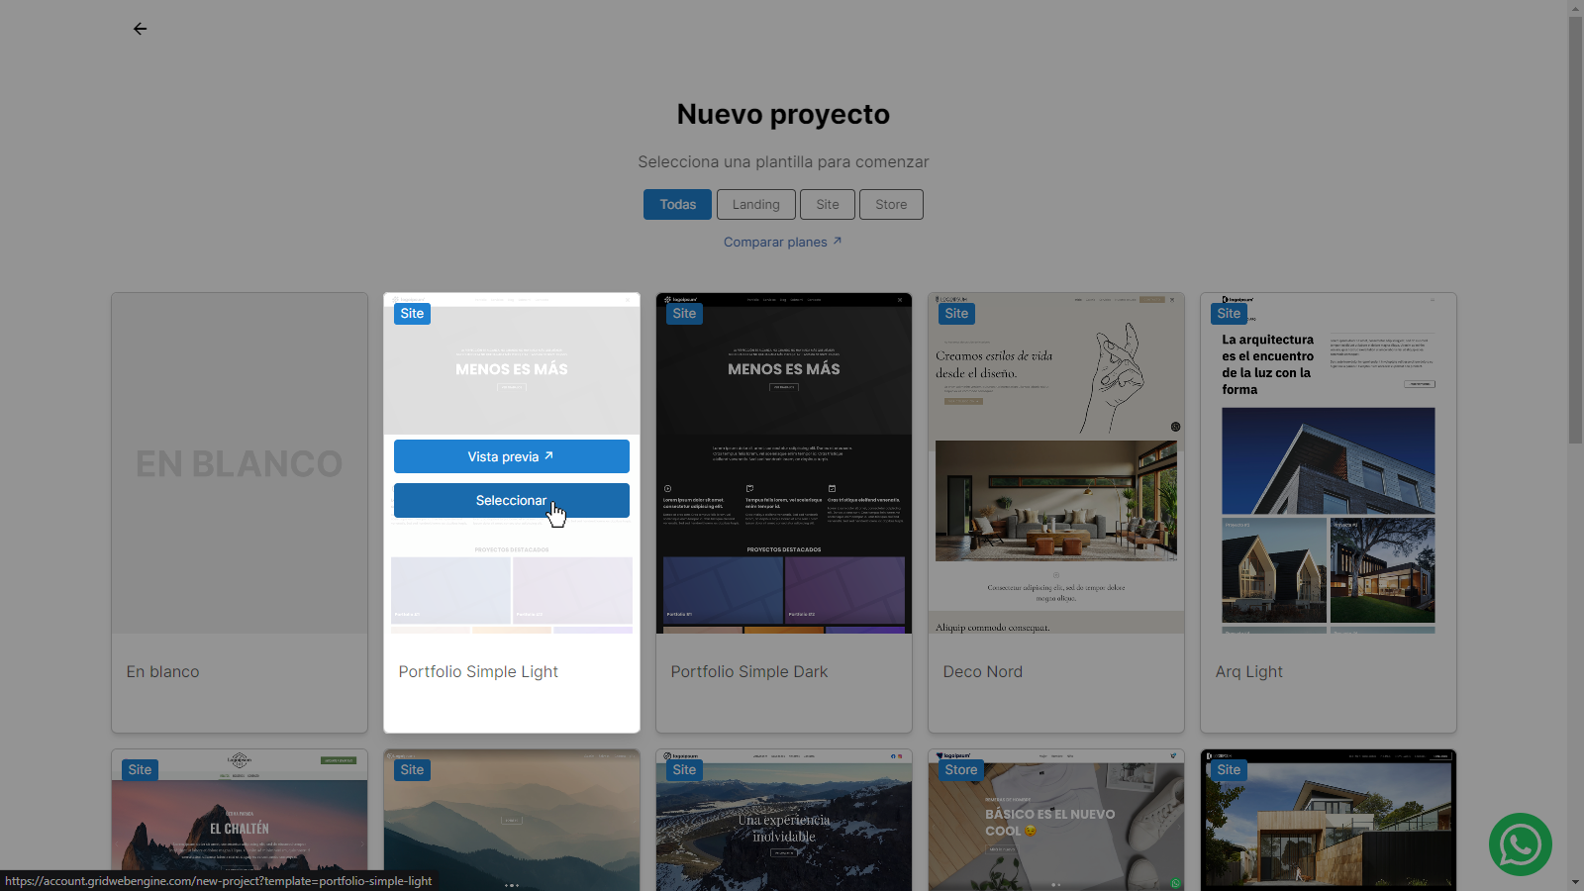Click the Store badge on the t-shirt template
The image size is (1584, 891).
[x=960, y=770]
